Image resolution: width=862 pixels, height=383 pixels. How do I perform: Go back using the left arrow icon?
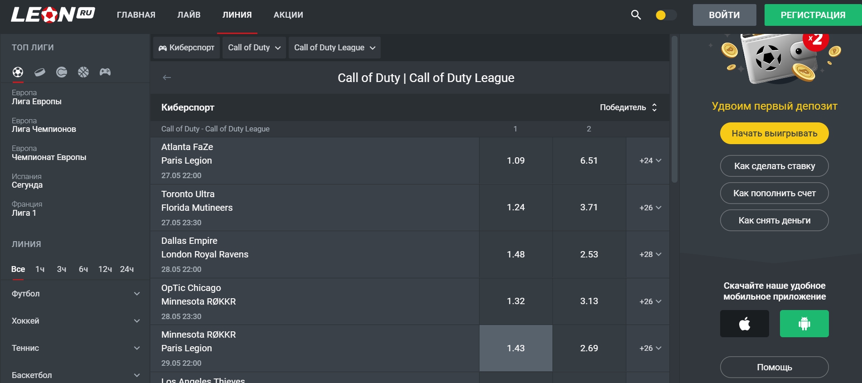coord(167,78)
